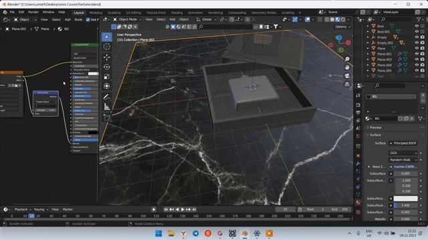
Task: Click the Metallic 0.000 slider
Action: [405, 219]
